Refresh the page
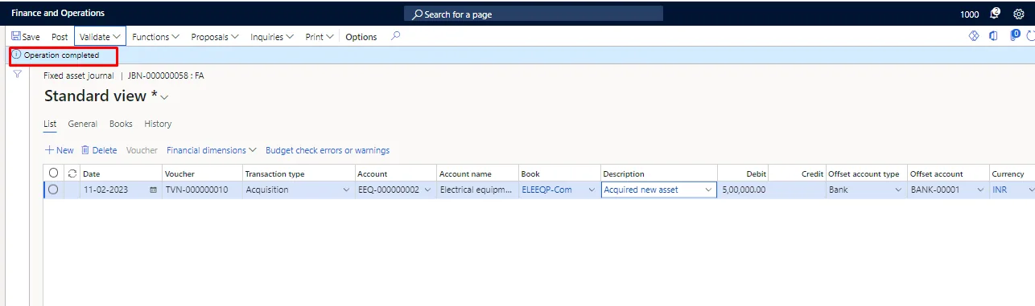The width and height of the screenshot is (1035, 306). tap(1030, 36)
